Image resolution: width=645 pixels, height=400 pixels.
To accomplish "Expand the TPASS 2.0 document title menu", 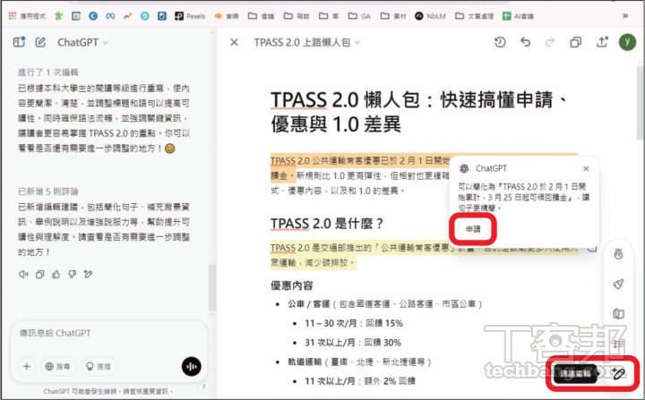I will [x=307, y=42].
